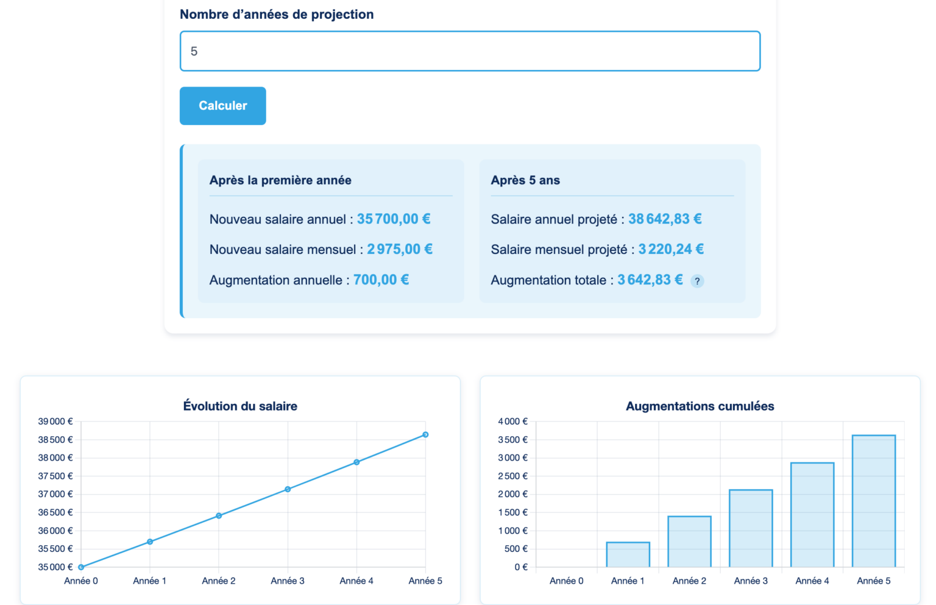Click the Calculer button
The height and width of the screenshot is (605, 936).
click(x=222, y=105)
